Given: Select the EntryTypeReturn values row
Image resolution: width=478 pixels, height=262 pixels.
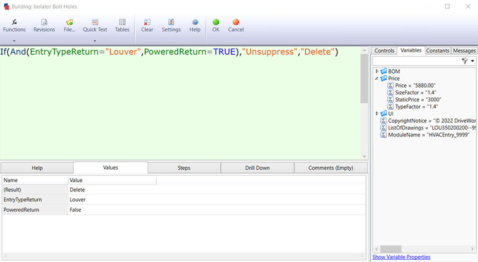Looking at the screenshot, I should pyautogui.click(x=184, y=200).
